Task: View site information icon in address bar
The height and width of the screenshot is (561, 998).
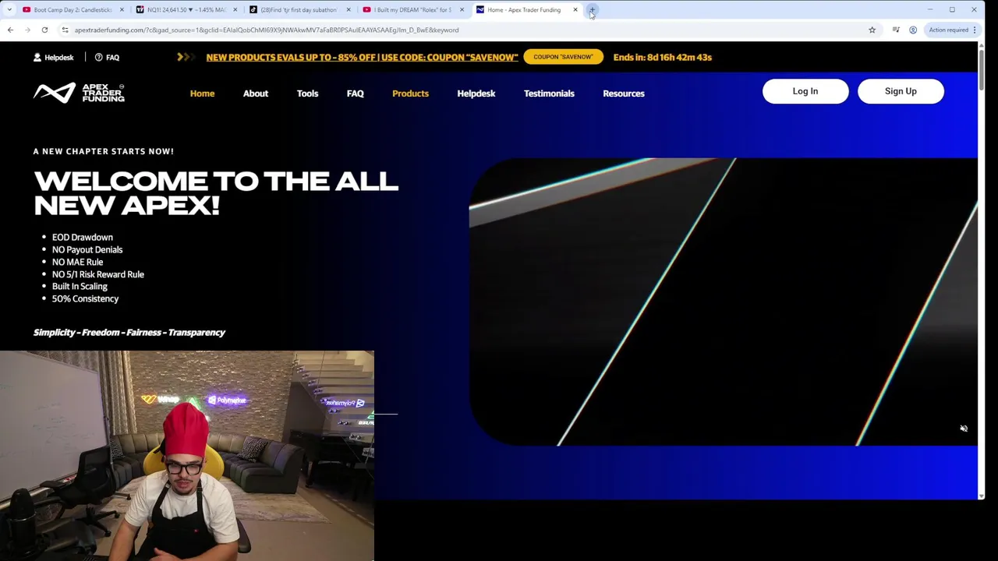Action: [65, 30]
